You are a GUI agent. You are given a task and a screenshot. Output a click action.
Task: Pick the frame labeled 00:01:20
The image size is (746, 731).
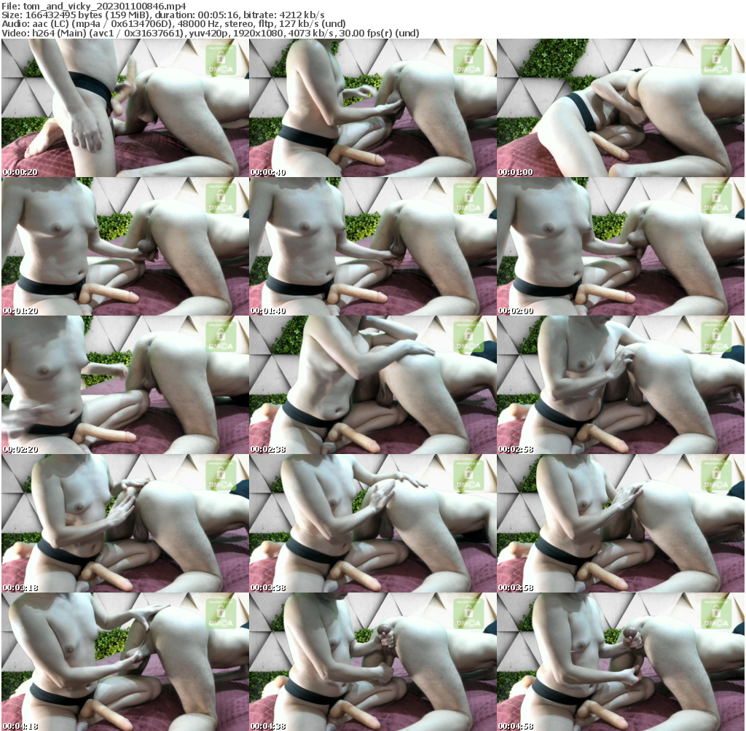[125, 246]
